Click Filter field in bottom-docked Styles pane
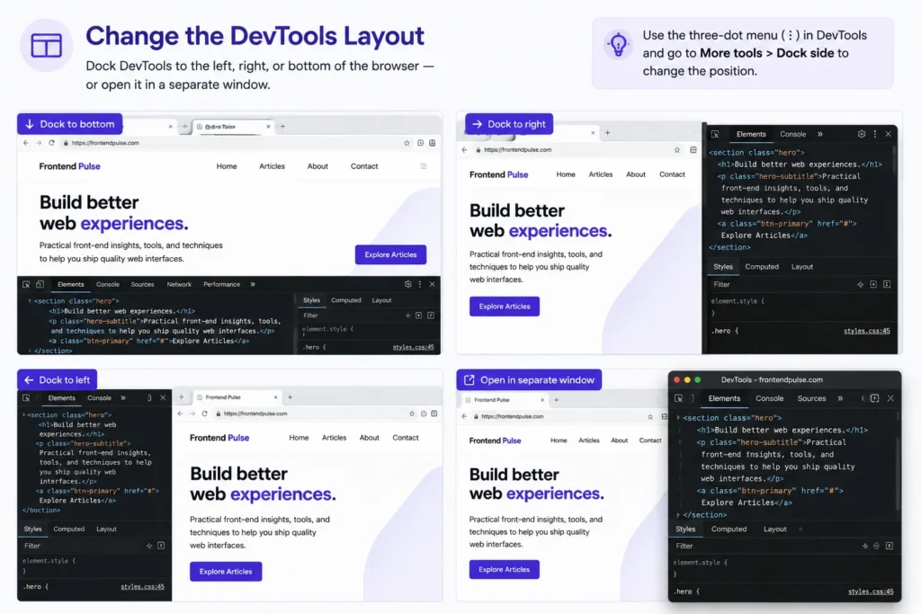Image resolution: width=921 pixels, height=614 pixels. click(352, 316)
